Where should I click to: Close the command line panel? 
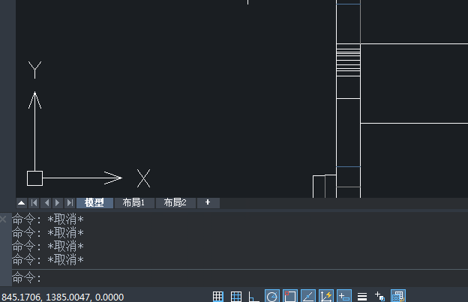coord(4,220)
